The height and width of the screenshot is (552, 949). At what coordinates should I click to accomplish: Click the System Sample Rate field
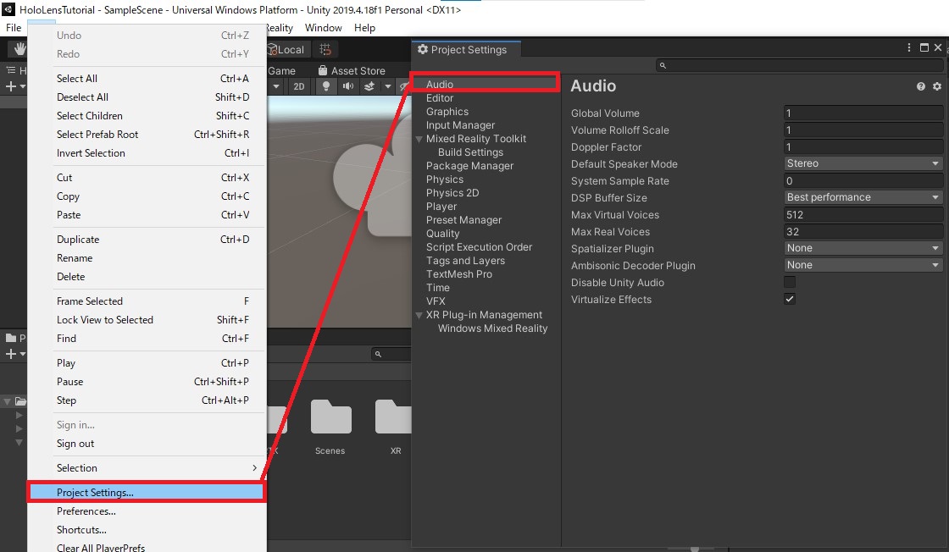pyautogui.click(x=863, y=181)
